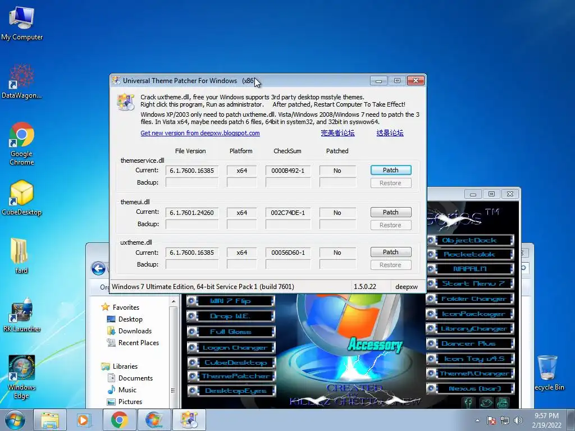
Task: Open the 完美者论坛 link
Action: pos(337,133)
